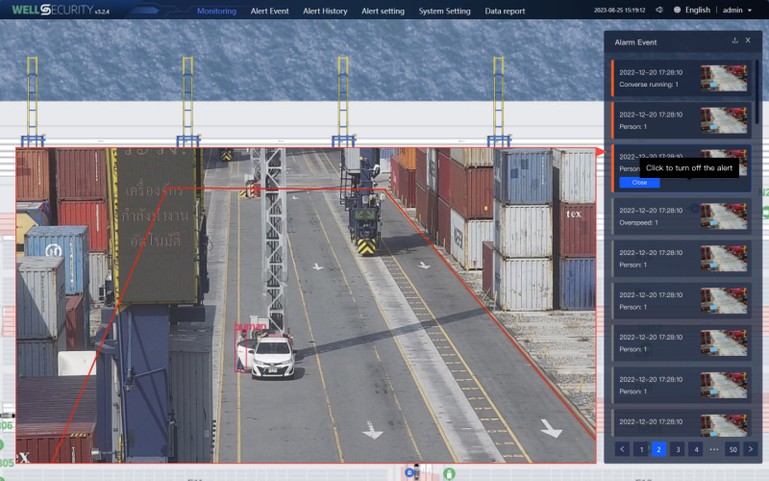Screen dimensions: 769x481
Task: Open the Converse running alarm thumbnail
Action: click(724, 78)
